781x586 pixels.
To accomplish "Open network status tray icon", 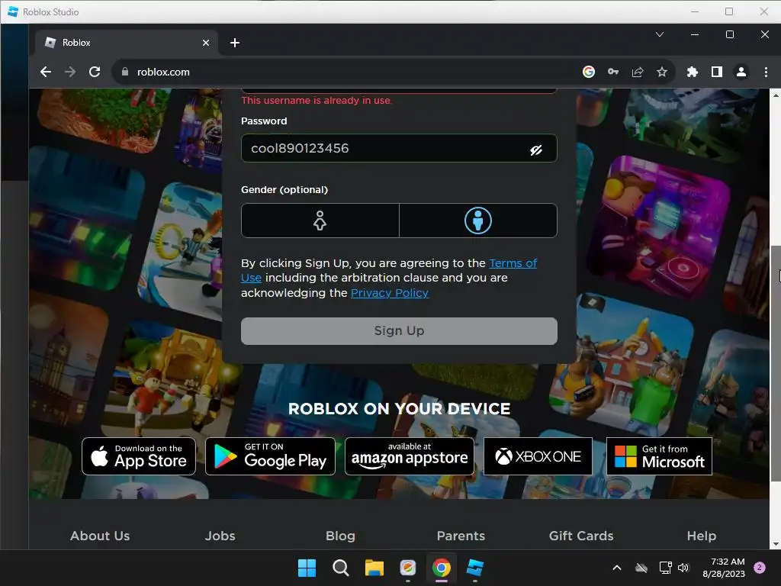I will click(665, 568).
